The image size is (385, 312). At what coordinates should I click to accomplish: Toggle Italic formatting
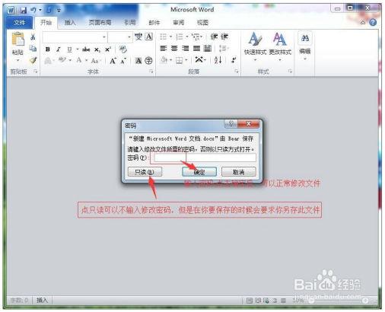click(59, 49)
